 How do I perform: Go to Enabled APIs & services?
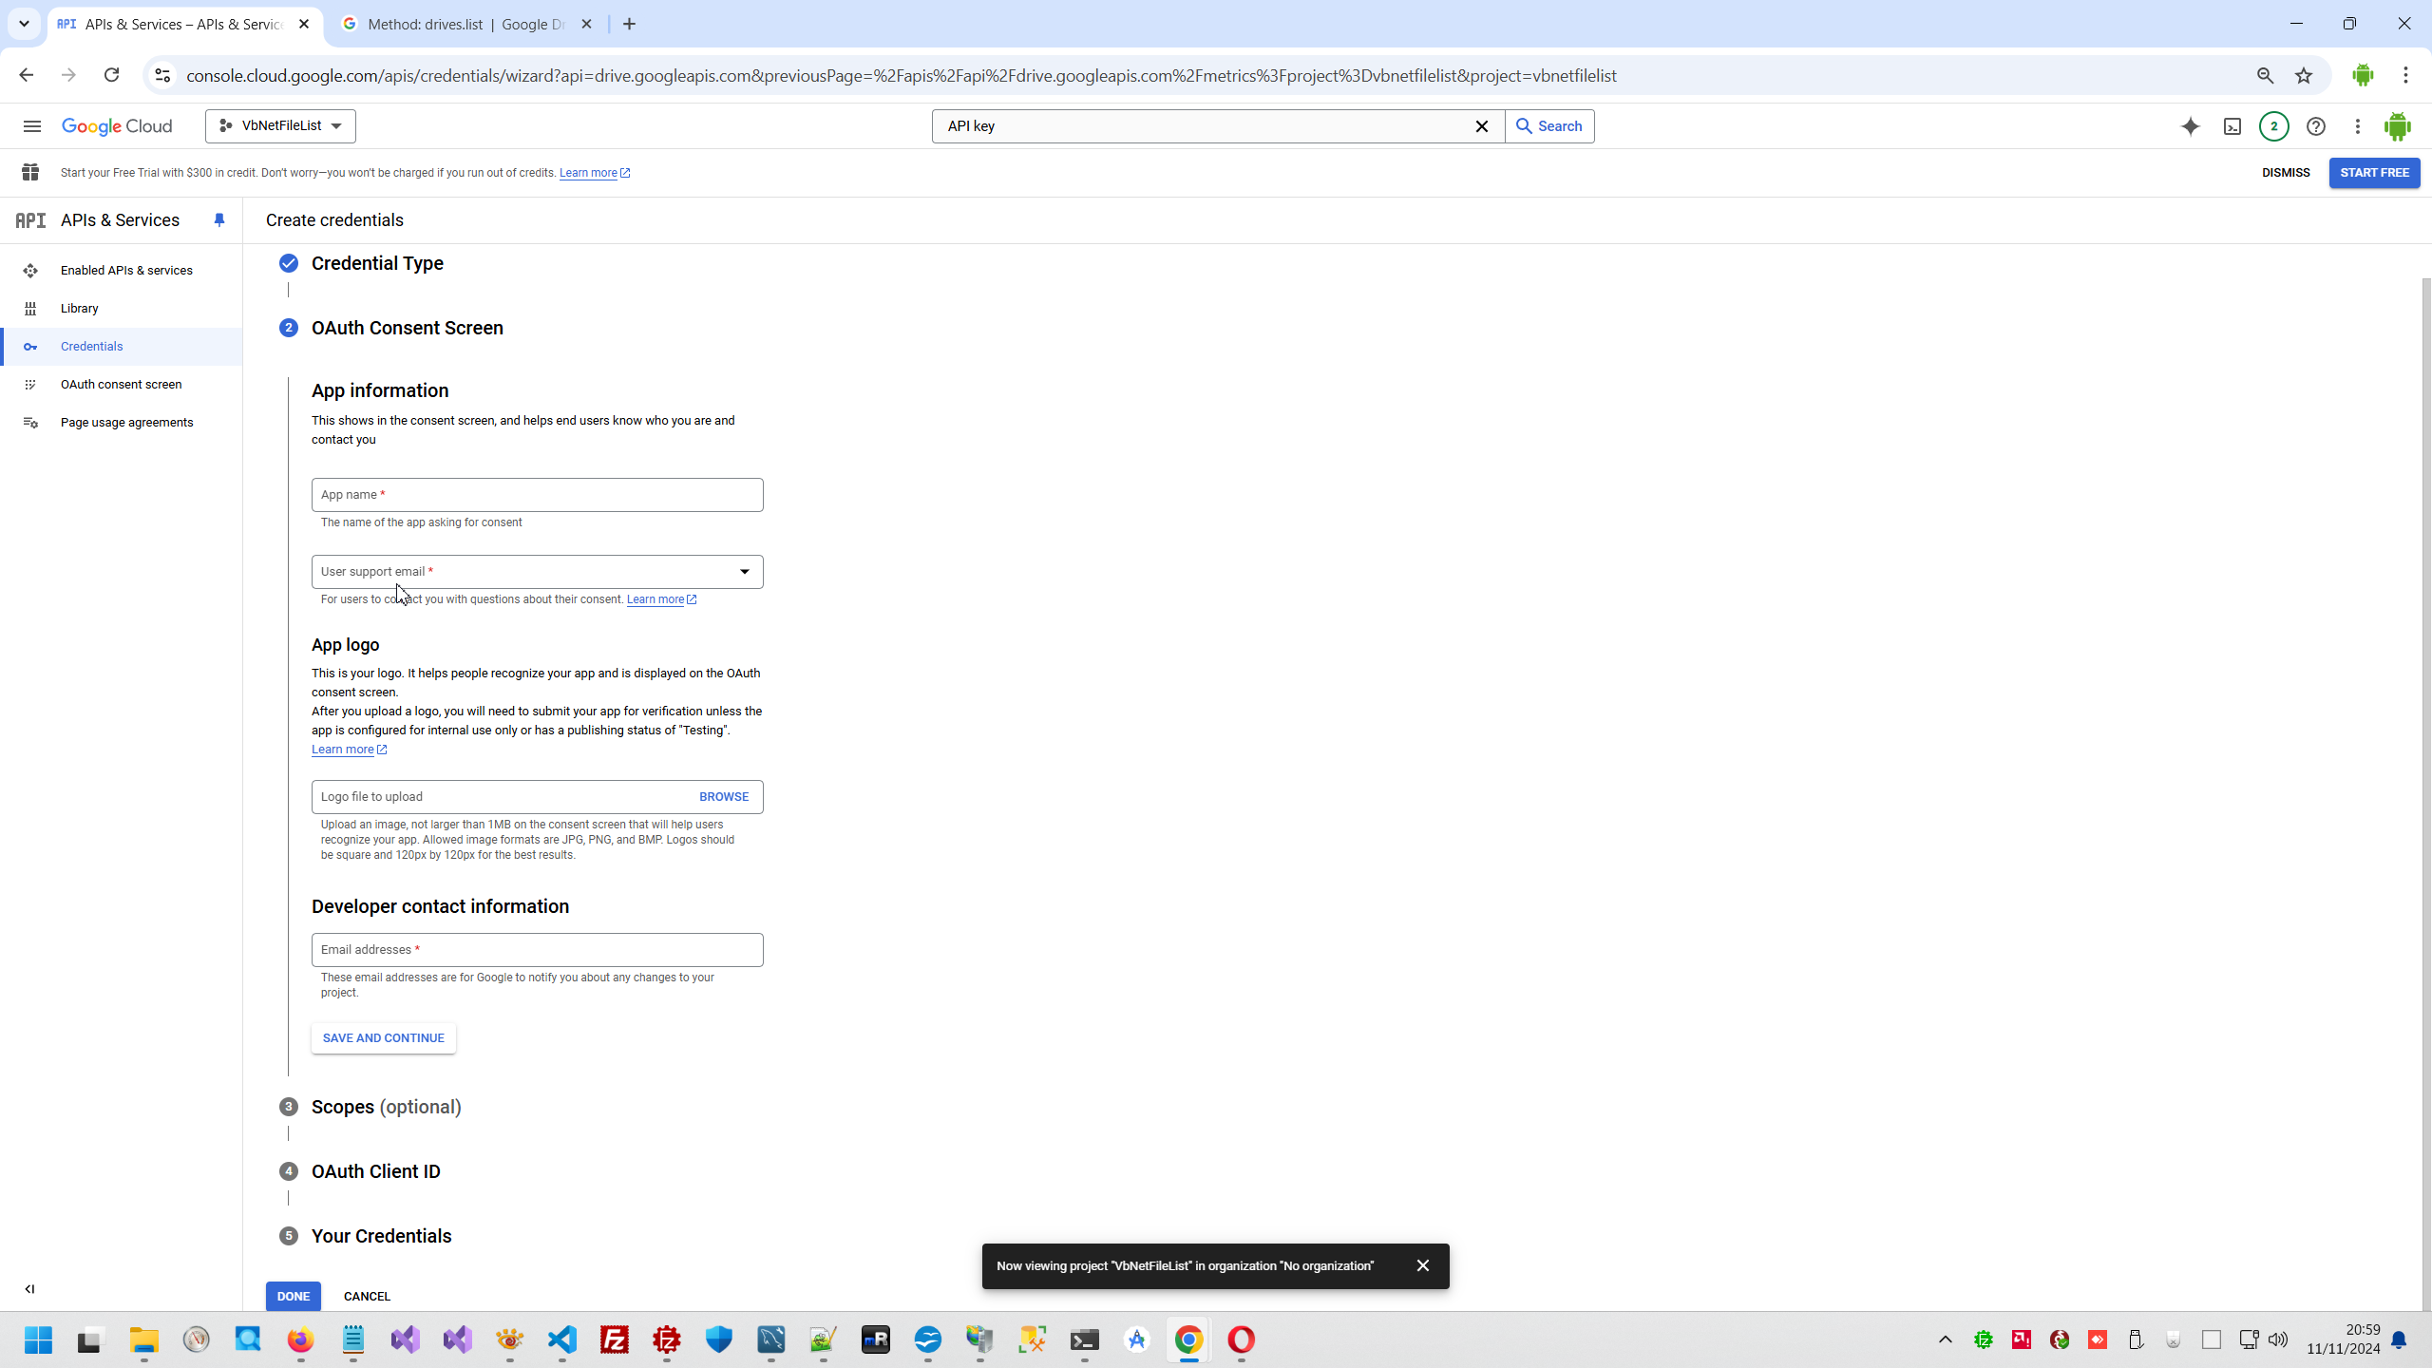[126, 271]
